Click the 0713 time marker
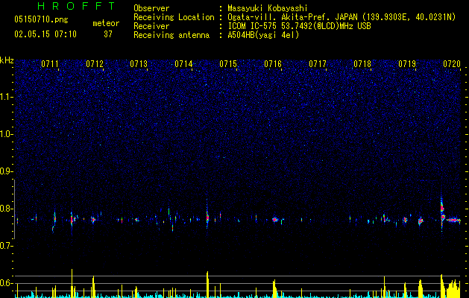Viewport: 469px width, 298px height. 139,64
